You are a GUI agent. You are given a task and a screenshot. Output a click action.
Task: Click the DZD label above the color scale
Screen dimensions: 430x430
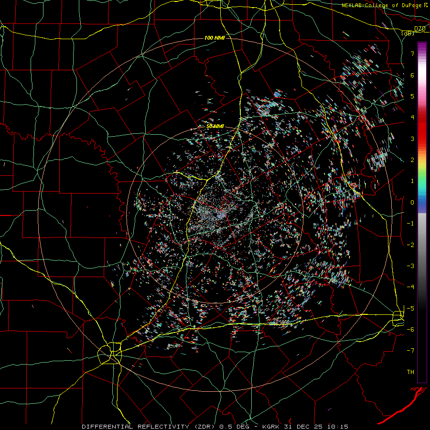[x=419, y=29]
